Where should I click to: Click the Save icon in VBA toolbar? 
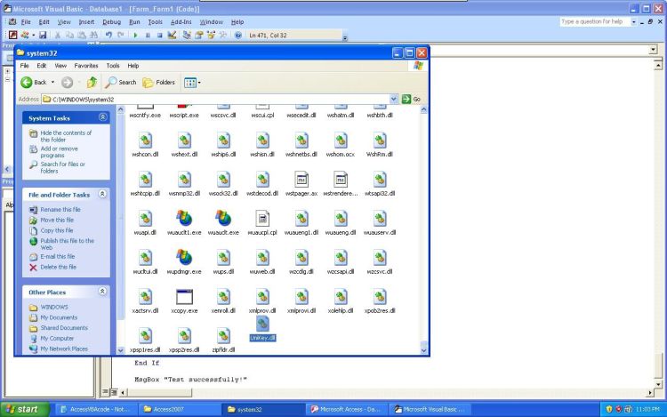pyautogui.click(x=43, y=35)
